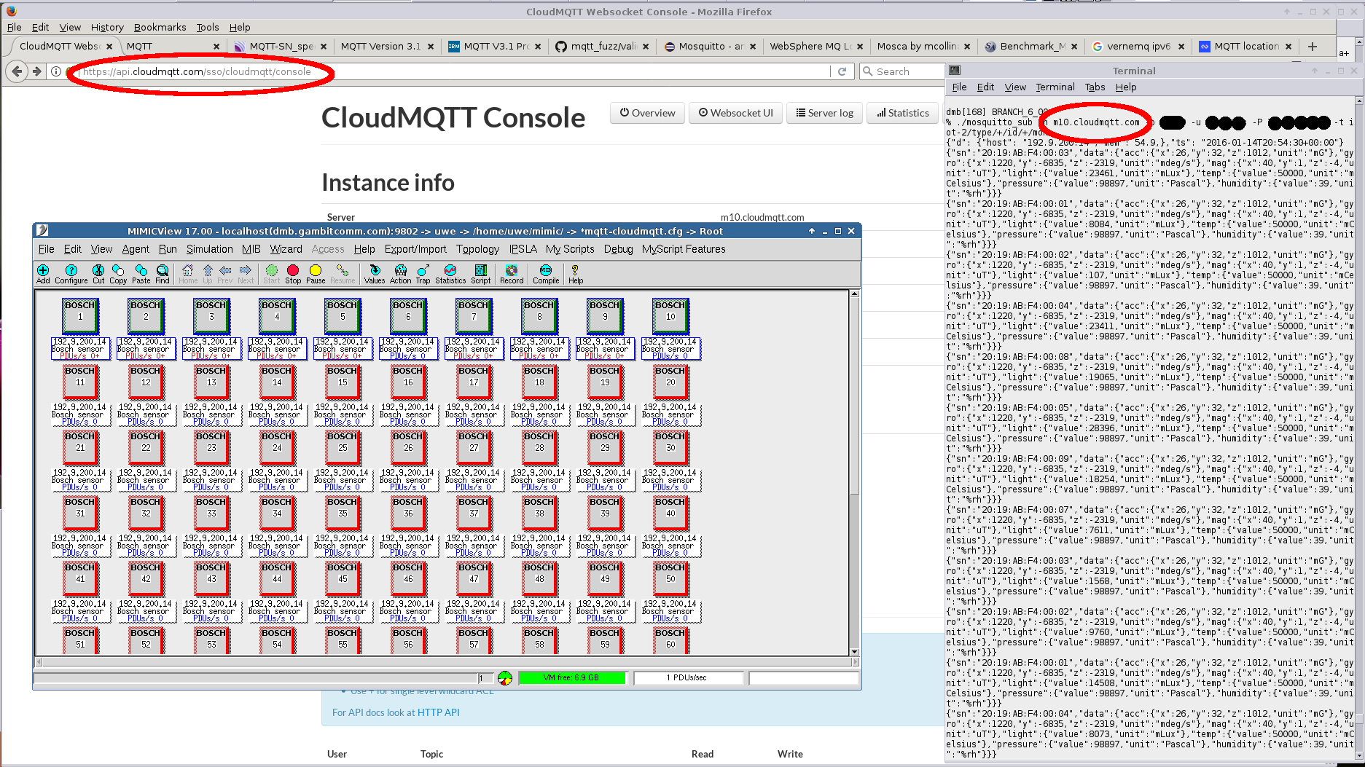Image resolution: width=1365 pixels, height=767 pixels.
Task: Open the Simulation menu in MIMICView
Action: pos(209,249)
